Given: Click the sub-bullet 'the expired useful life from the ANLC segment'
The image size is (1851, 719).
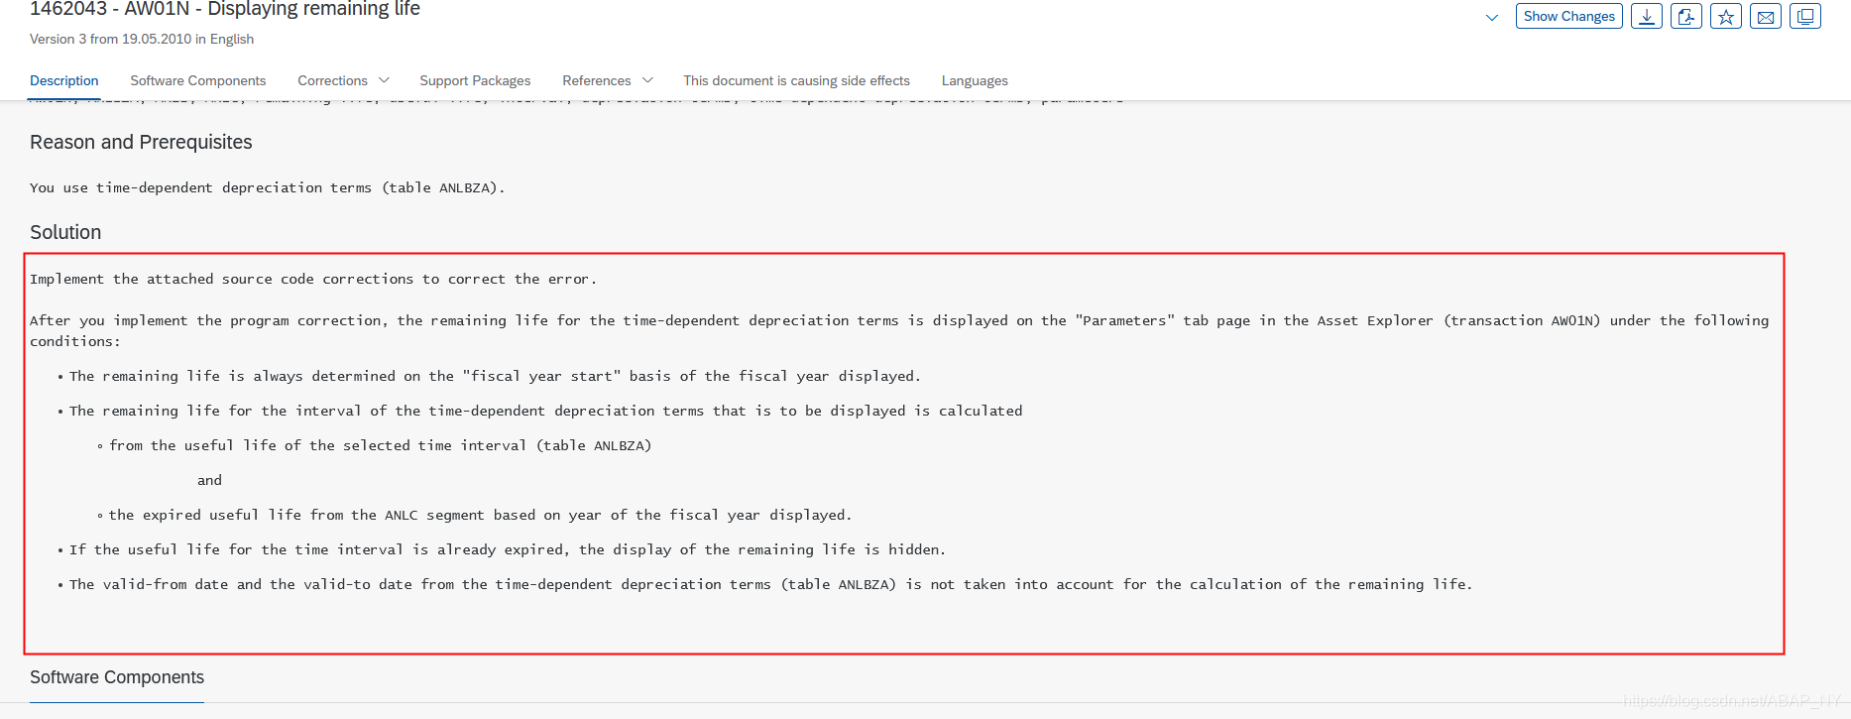Looking at the screenshot, I should [480, 515].
